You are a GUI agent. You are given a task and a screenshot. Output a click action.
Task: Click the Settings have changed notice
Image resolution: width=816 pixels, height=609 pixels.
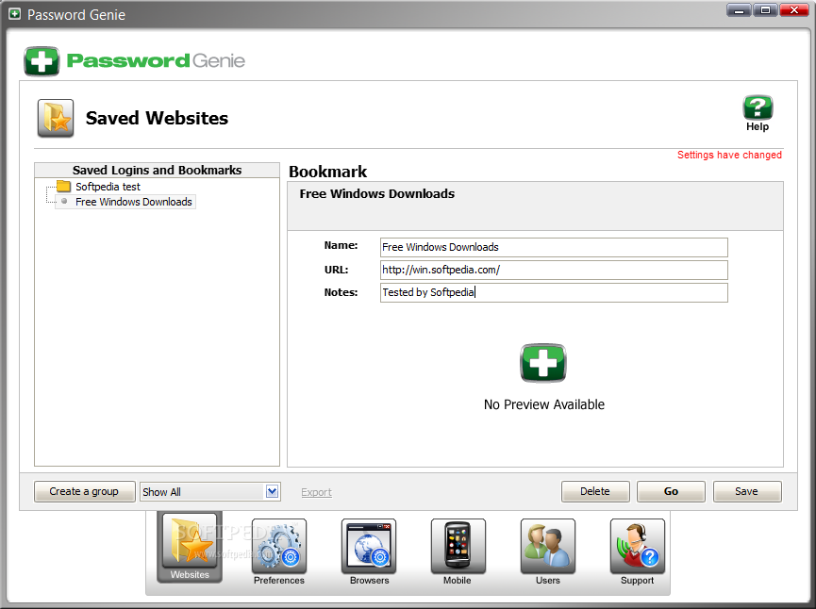[x=729, y=155]
